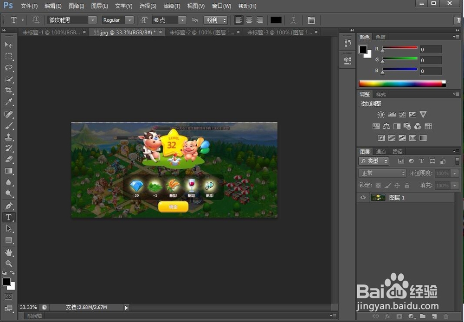Add a Color Balance adjustment
Viewport: 464px width, 322px height.
(386, 126)
